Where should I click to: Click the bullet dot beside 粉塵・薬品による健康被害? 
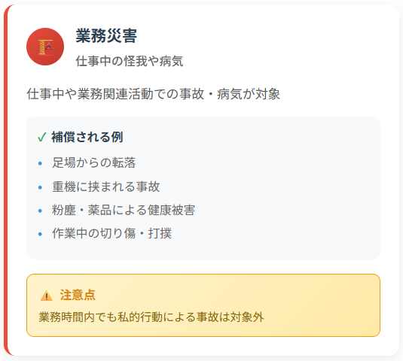tap(40, 211)
